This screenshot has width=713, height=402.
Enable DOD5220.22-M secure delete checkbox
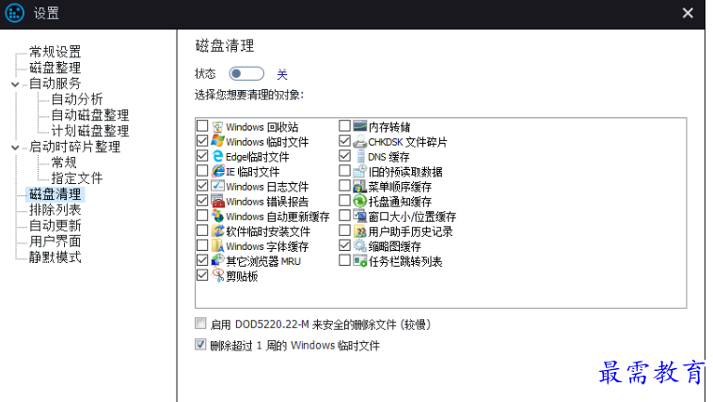[x=200, y=323]
